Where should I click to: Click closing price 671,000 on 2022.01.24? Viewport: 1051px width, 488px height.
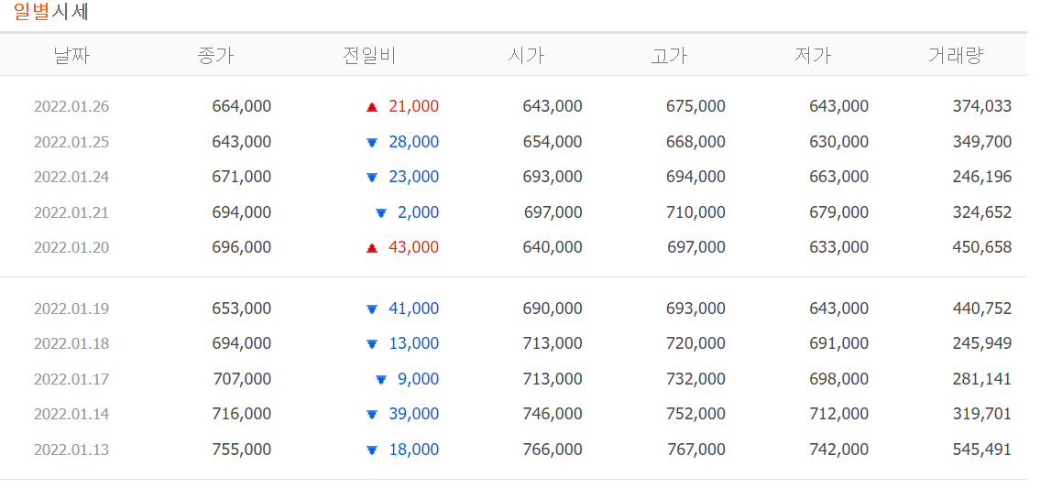(241, 177)
